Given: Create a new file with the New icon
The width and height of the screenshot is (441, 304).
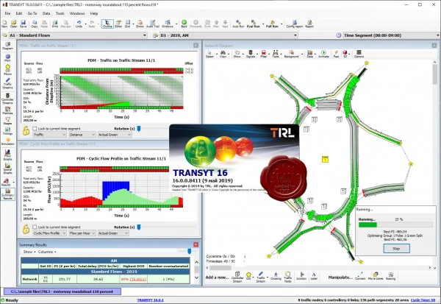Looking at the screenshot, I should [x=4, y=24].
